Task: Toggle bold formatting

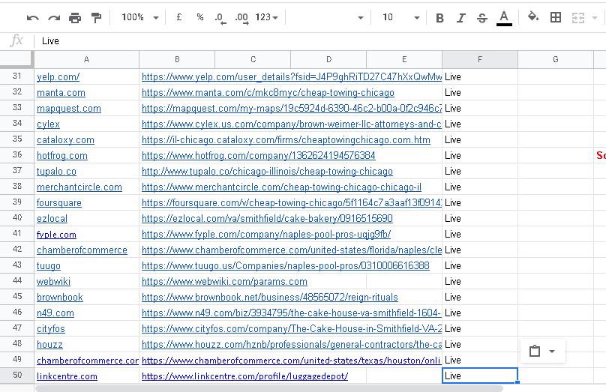Action: coord(439,17)
